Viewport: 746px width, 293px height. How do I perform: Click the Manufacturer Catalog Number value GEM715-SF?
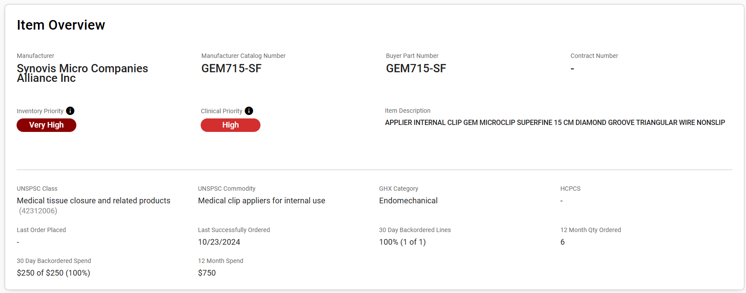coord(231,69)
